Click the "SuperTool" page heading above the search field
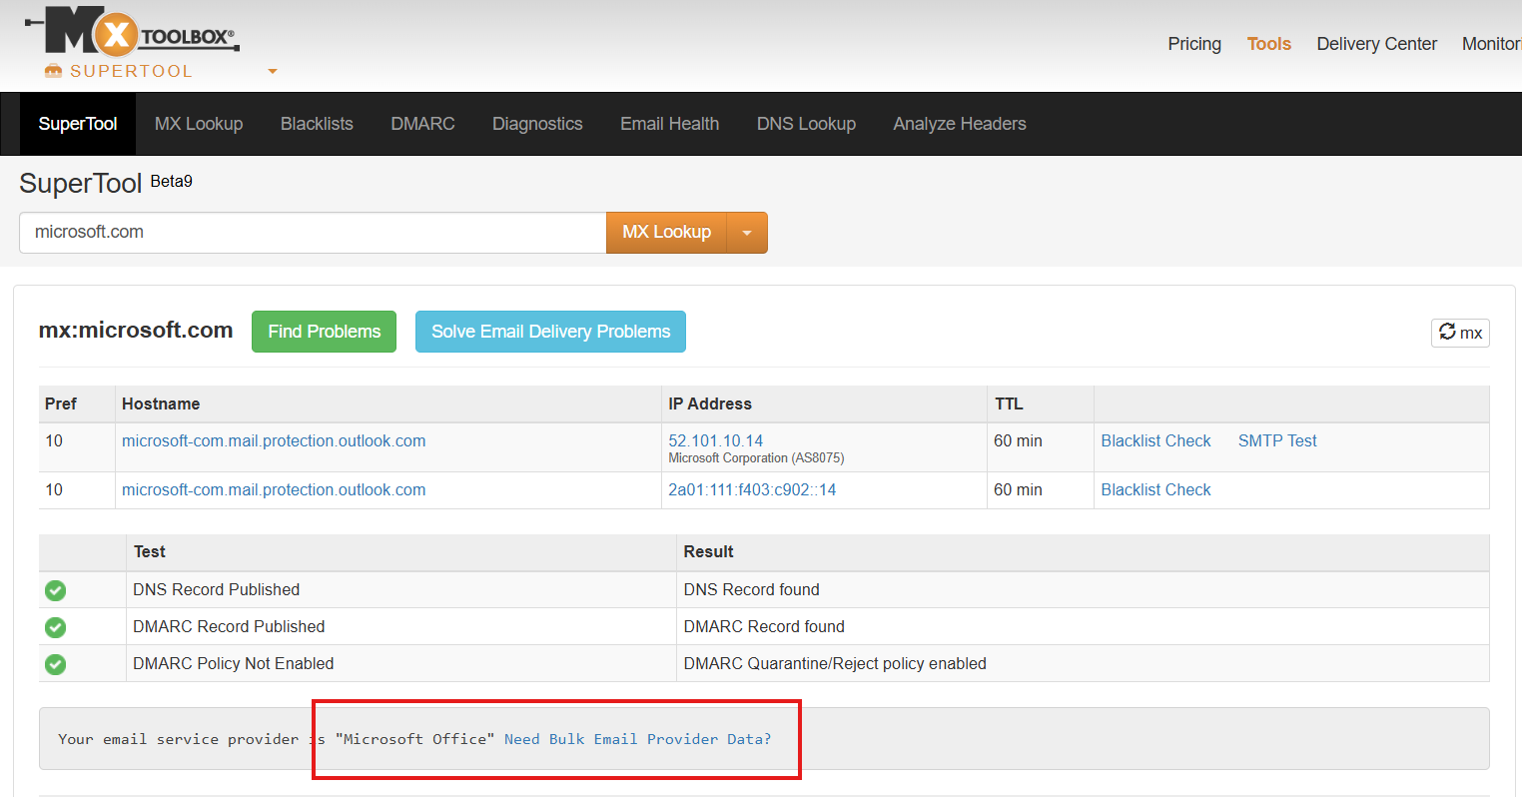Image resolution: width=1522 pixels, height=797 pixels. point(81,184)
